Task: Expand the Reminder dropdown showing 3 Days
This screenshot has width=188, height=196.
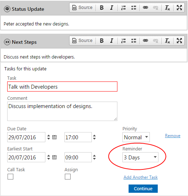Action: pyautogui.click(x=140, y=157)
